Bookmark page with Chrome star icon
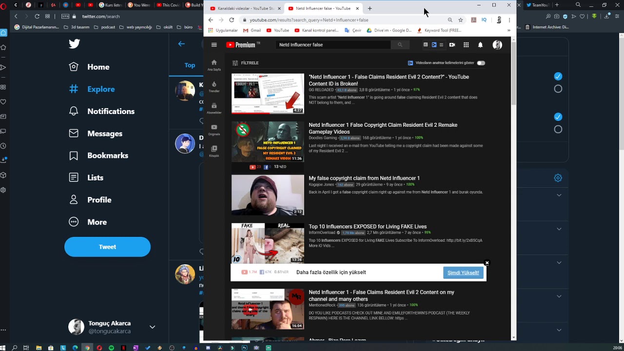Viewport: 624px width, 351px height. pyautogui.click(x=460, y=20)
